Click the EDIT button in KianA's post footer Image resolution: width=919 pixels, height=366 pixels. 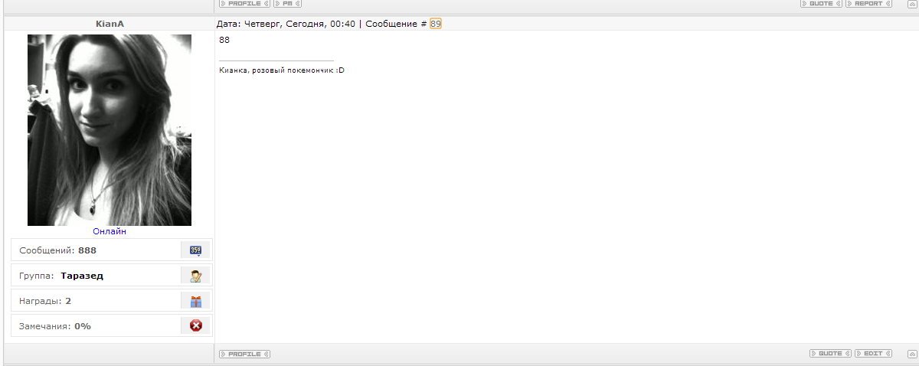[x=874, y=354]
